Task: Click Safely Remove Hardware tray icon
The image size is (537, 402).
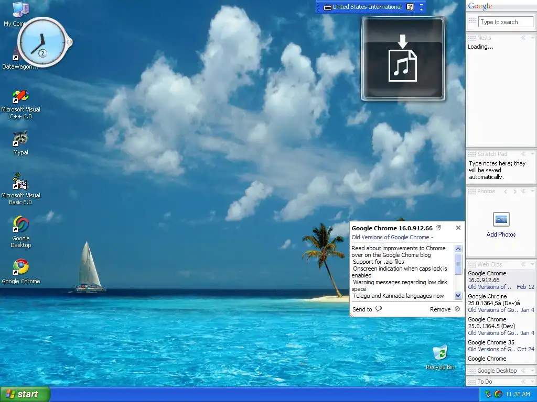Action: [488, 394]
